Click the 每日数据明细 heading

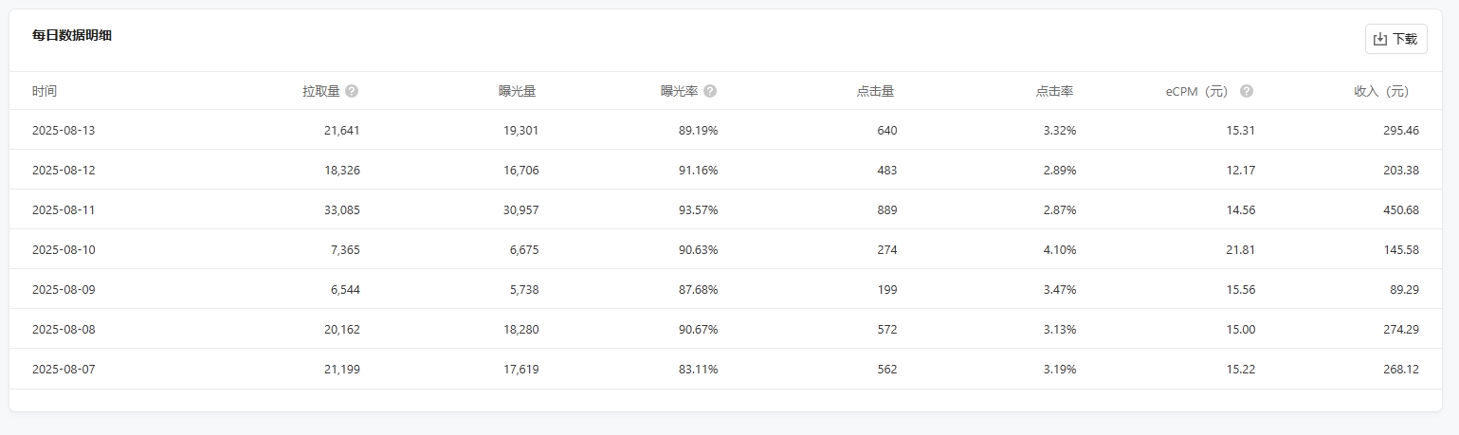[x=72, y=36]
